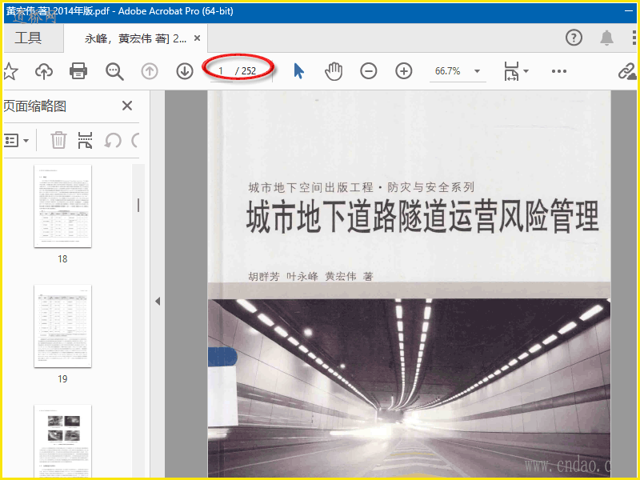This screenshot has height=480, width=640.
Task: Open the find text magnifier tool
Action: [114, 71]
